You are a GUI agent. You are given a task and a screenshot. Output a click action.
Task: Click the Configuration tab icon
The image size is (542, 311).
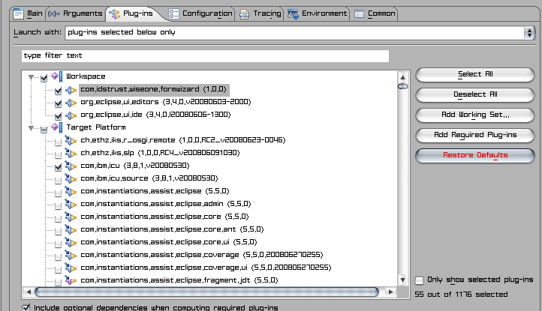coord(173,14)
